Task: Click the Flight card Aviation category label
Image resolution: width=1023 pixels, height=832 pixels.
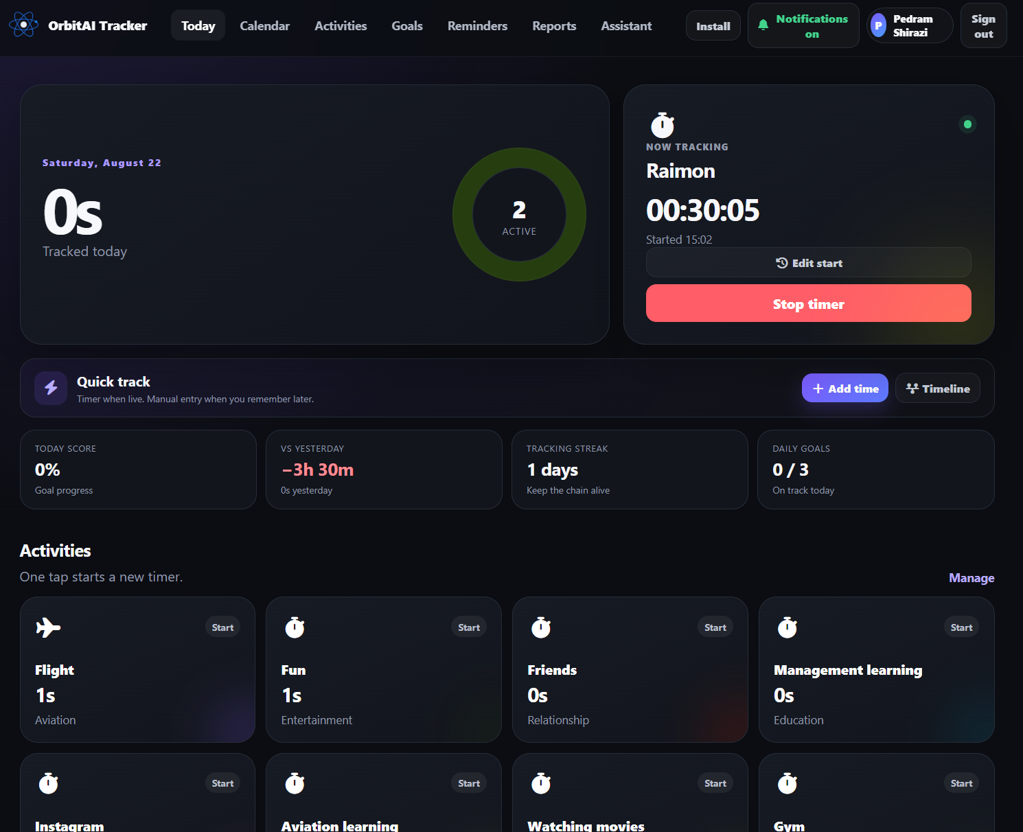Action: tap(56, 720)
